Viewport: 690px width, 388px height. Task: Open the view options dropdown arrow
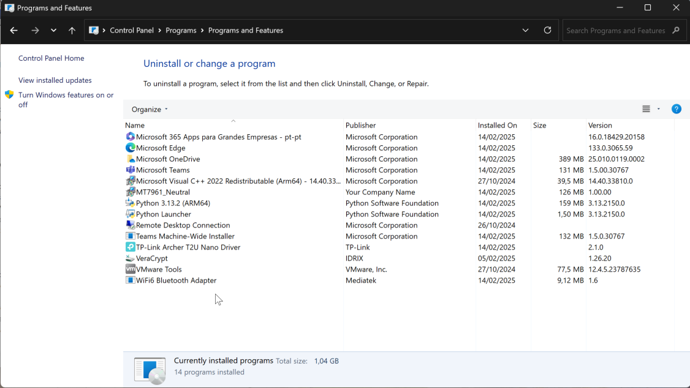658,108
